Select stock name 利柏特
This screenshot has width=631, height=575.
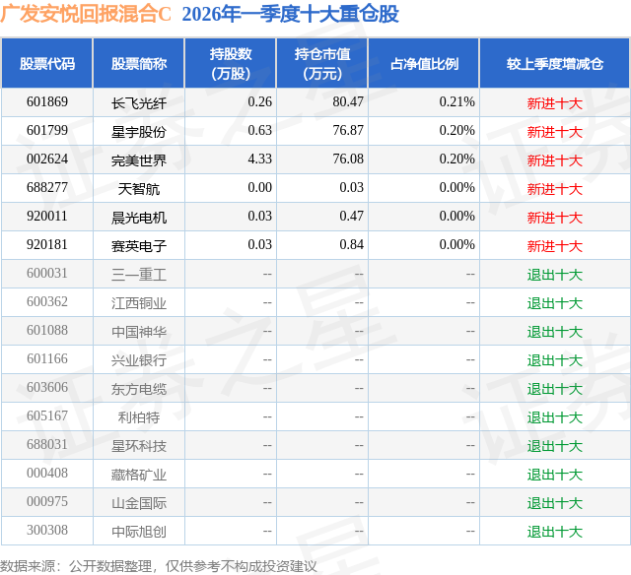point(139,417)
